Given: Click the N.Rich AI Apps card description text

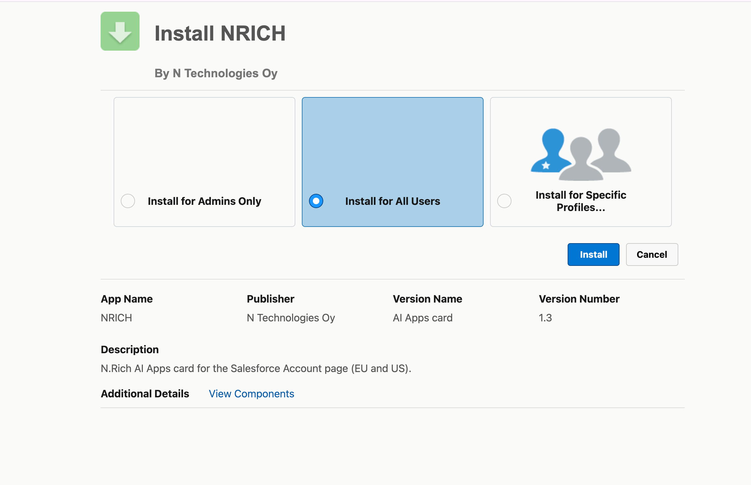Looking at the screenshot, I should coord(256,368).
